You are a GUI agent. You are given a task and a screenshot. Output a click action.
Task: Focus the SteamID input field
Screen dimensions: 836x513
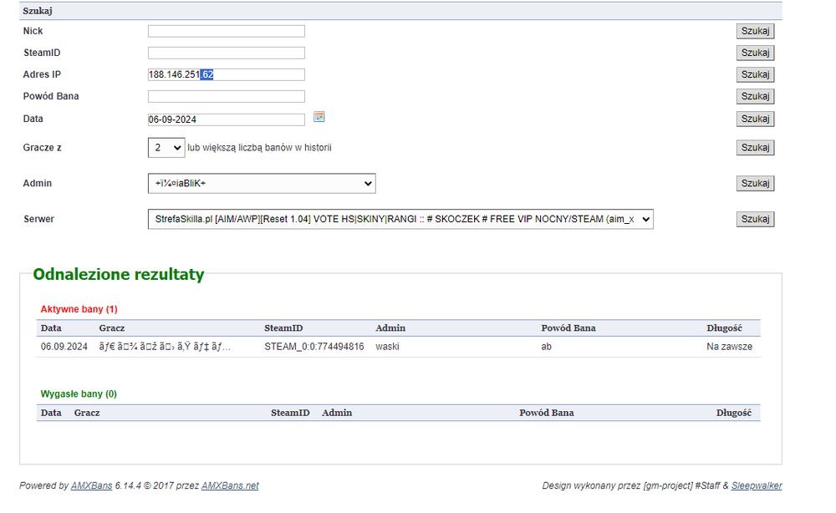coord(227,53)
